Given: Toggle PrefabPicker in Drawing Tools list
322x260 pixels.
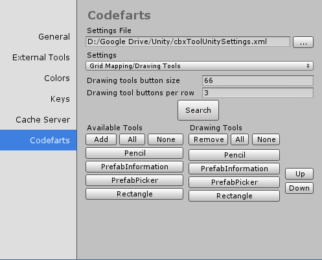Looking at the screenshot, I should point(234,182).
